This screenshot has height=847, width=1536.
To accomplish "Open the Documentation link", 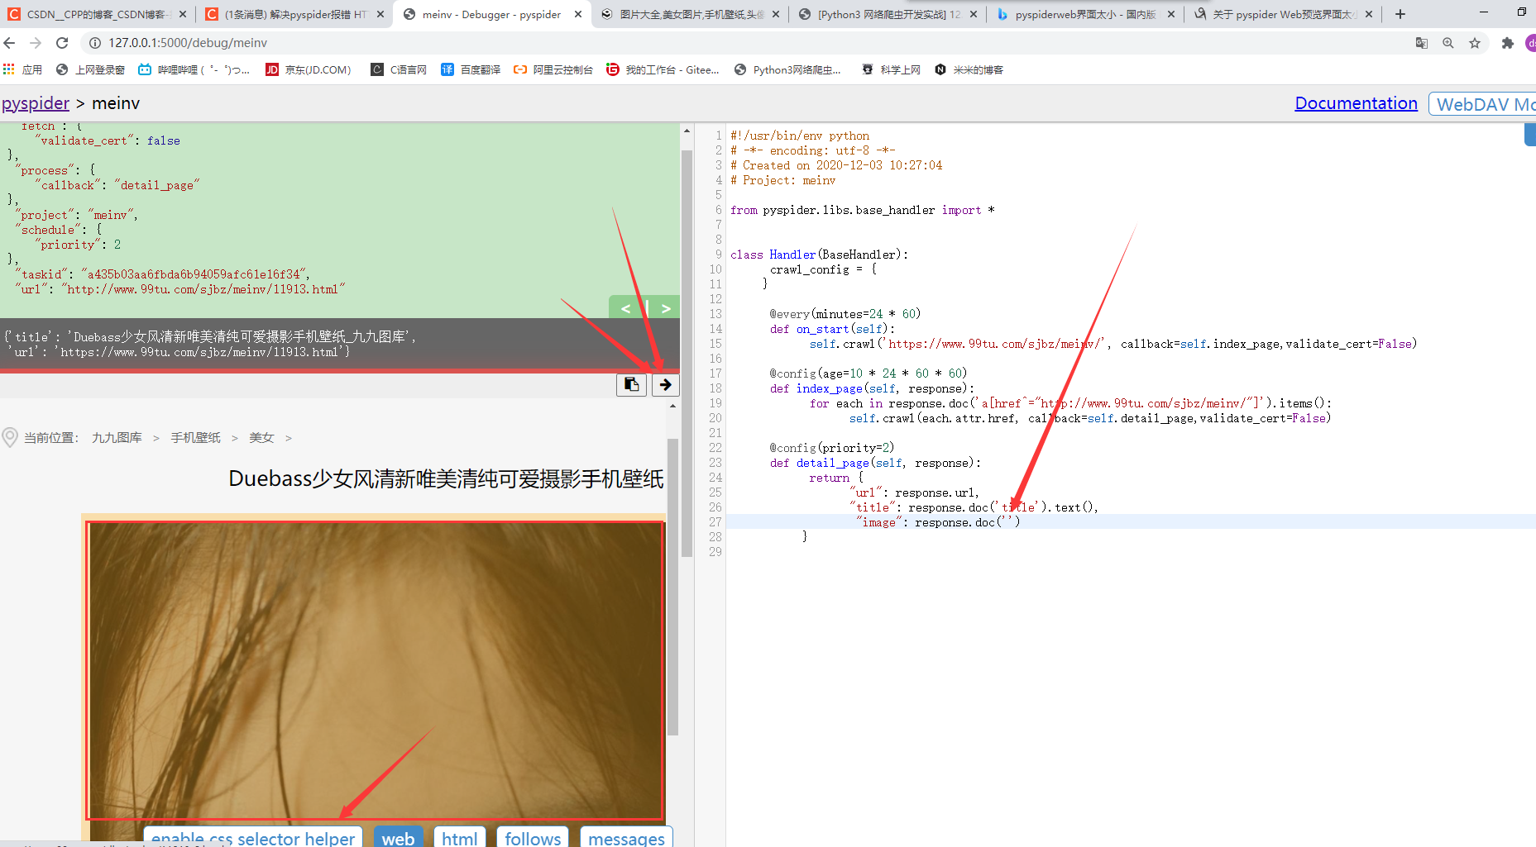I will tap(1356, 103).
